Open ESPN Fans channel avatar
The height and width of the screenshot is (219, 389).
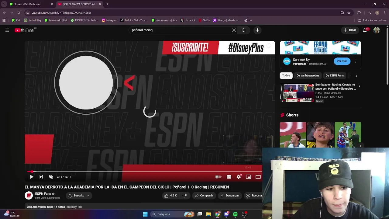coord(29,196)
